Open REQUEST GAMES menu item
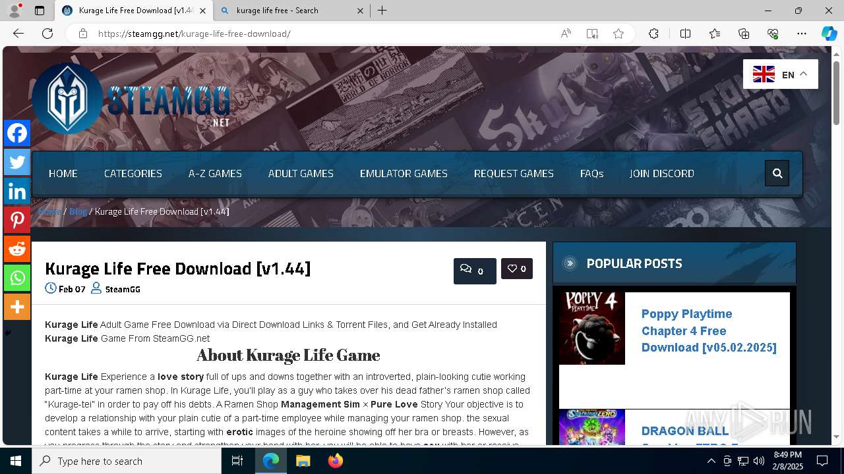The height and width of the screenshot is (474, 844). pyautogui.click(x=514, y=173)
